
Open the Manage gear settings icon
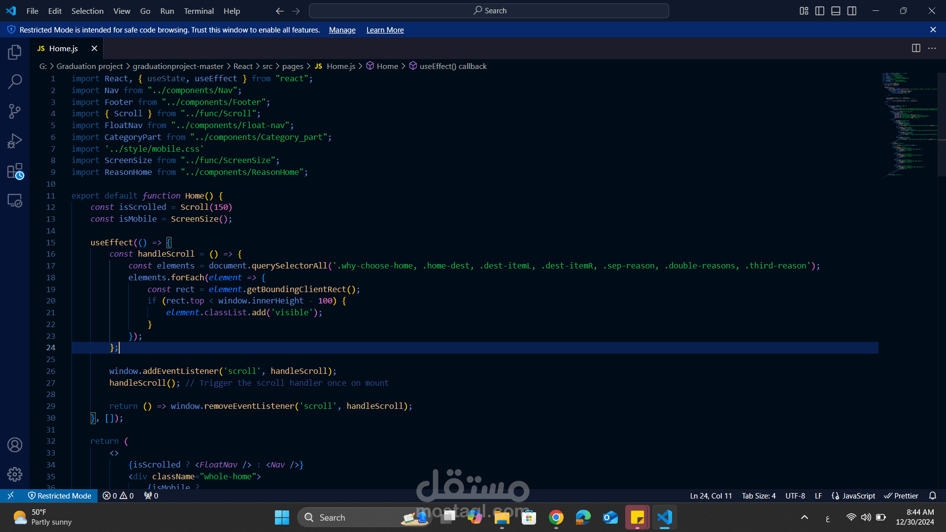tap(15, 474)
